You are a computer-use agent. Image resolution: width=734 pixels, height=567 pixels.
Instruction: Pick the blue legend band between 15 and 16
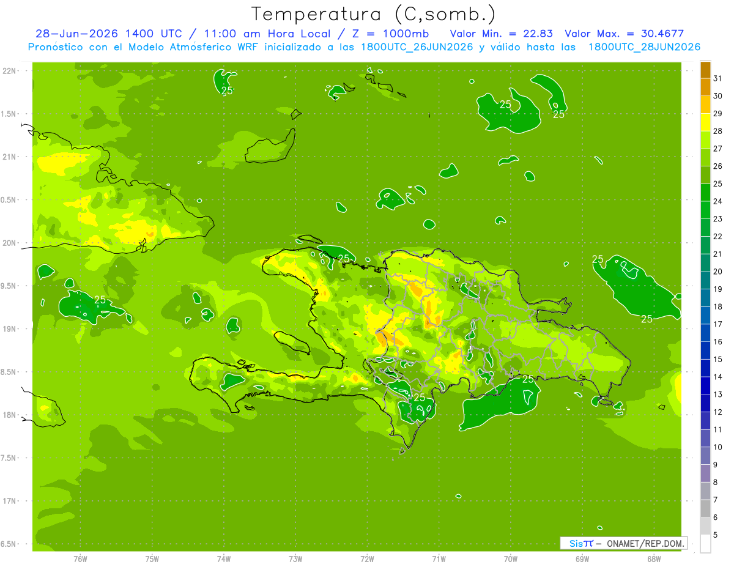click(x=705, y=350)
